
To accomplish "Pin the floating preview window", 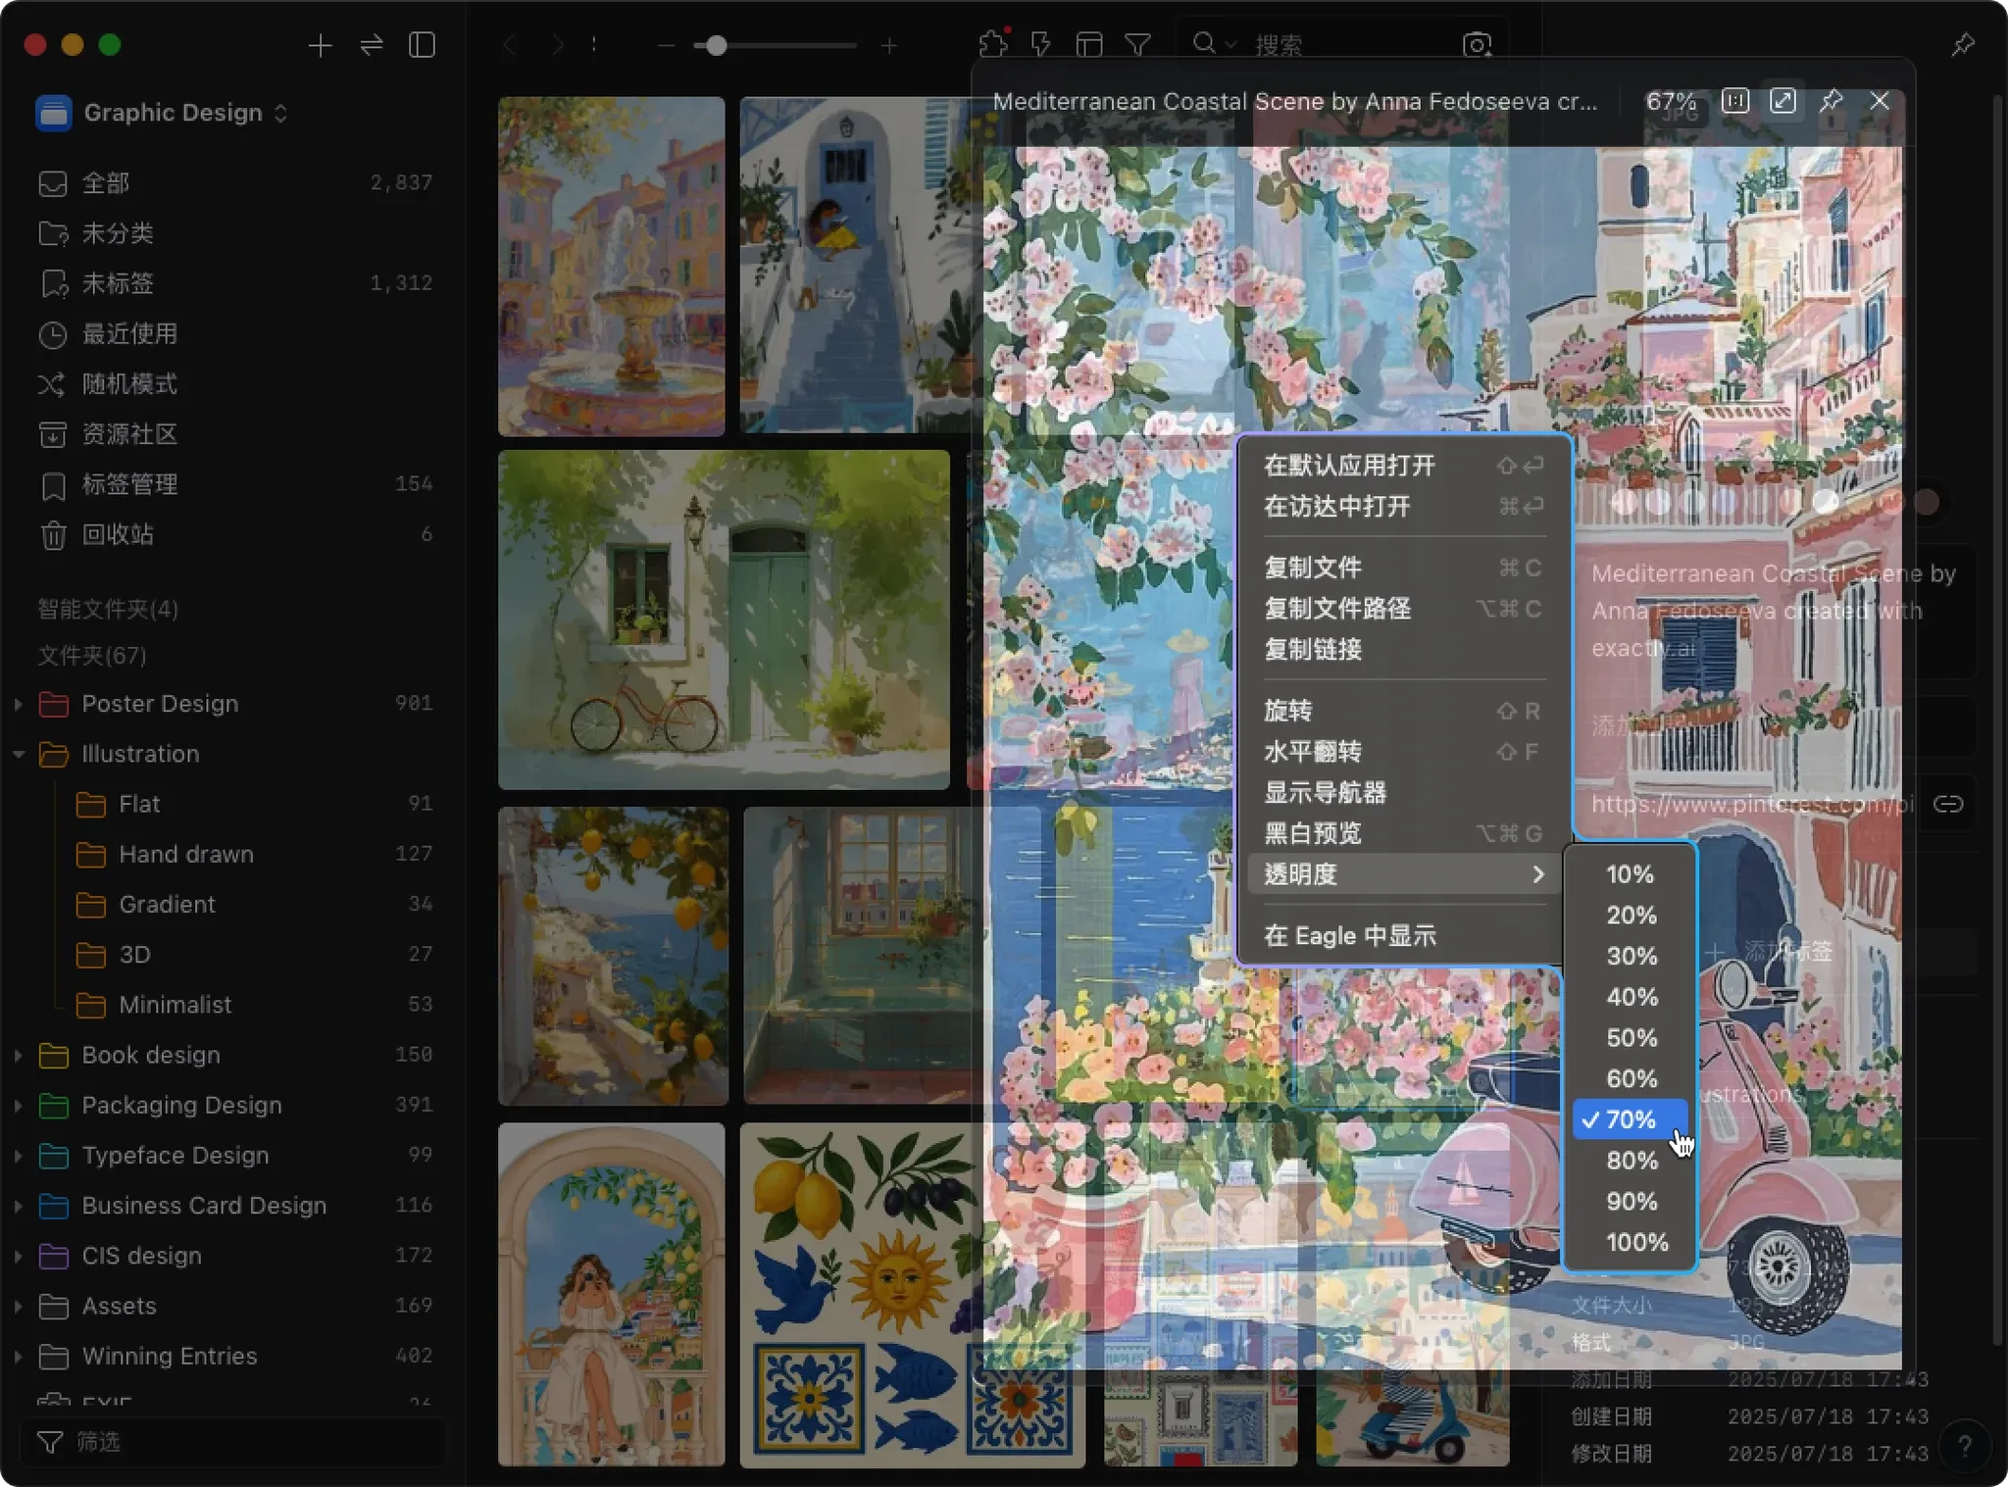I will [x=1832, y=101].
